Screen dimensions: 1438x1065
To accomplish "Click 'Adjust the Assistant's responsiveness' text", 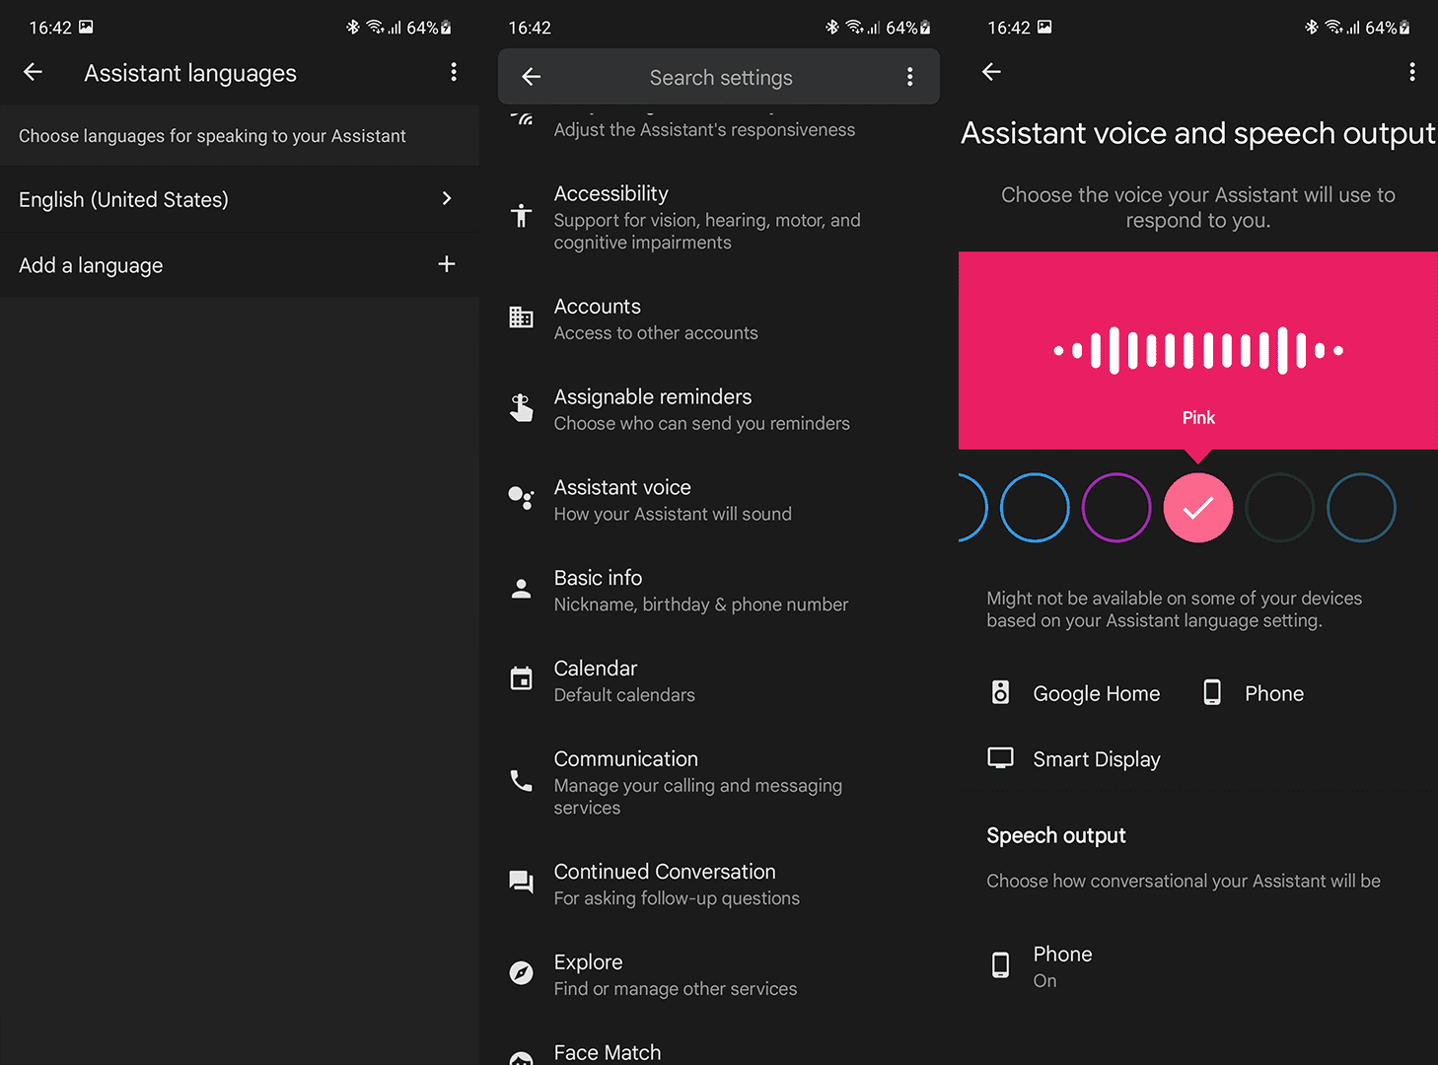I will click(704, 129).
